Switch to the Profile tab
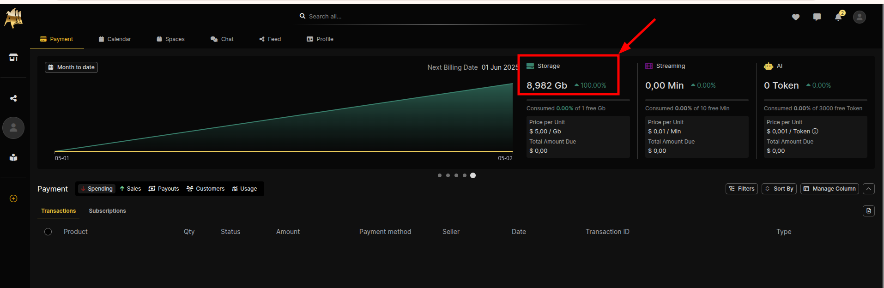Screen dimensions: 884x288 click(320, 39)
